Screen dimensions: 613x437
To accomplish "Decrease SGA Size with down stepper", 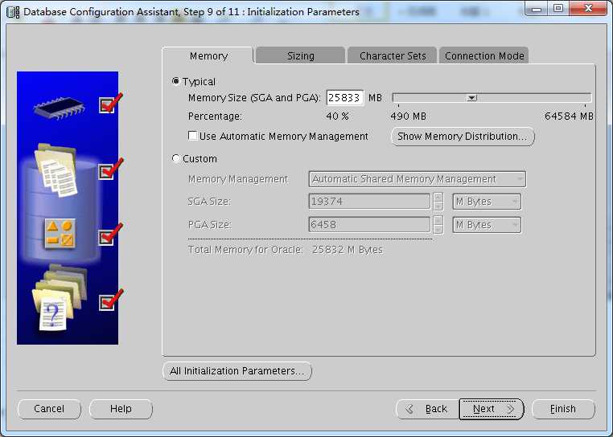I will 438,206.
